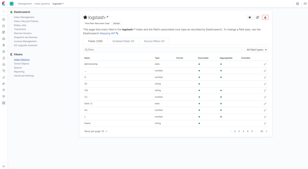Set logstash-* as default index with star button

250,17
